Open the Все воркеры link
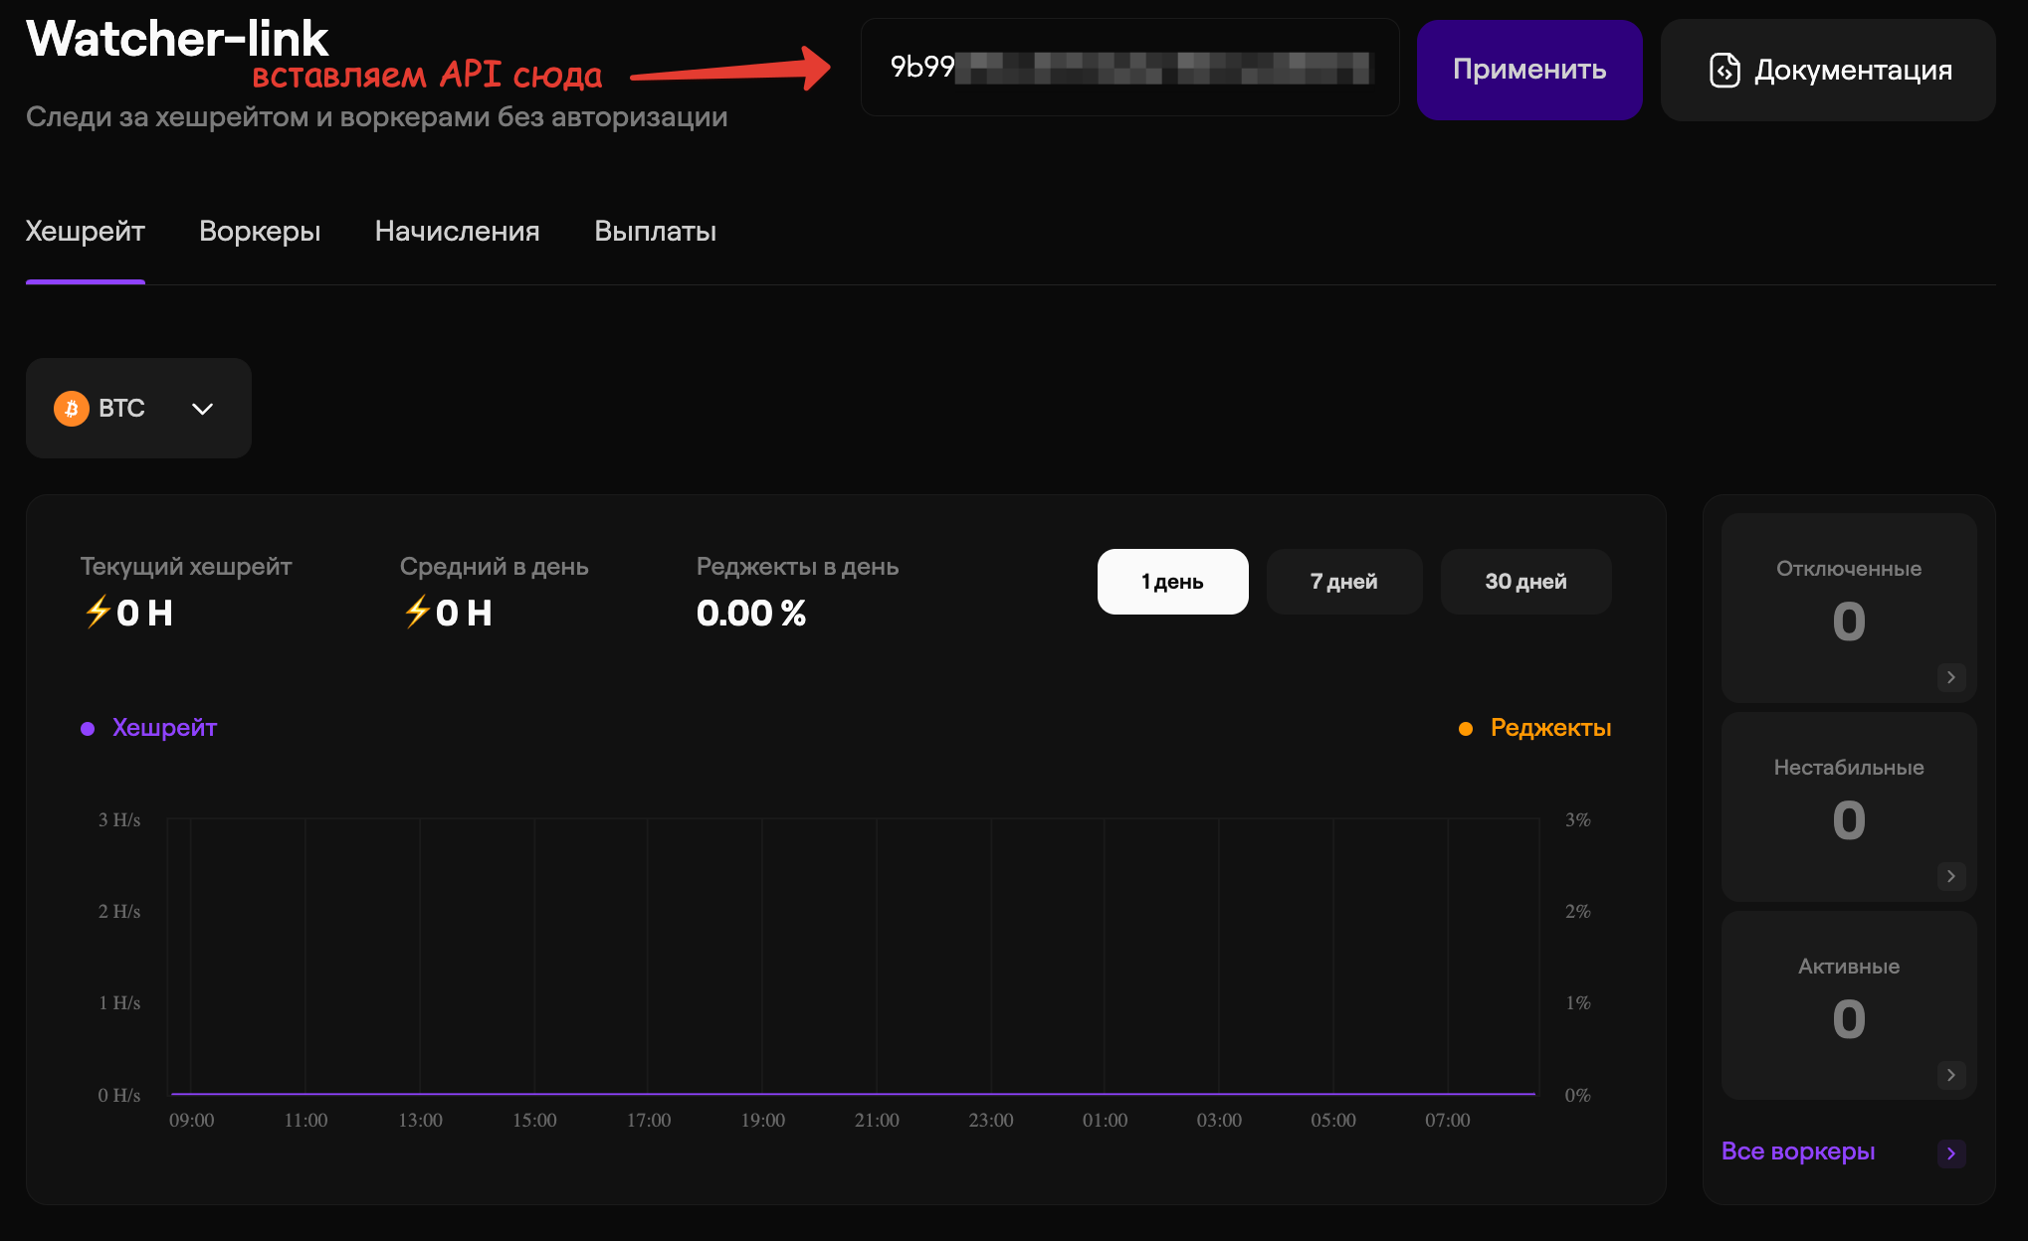Viewport: 2028px width, 1241px height. [1798, 1152]
